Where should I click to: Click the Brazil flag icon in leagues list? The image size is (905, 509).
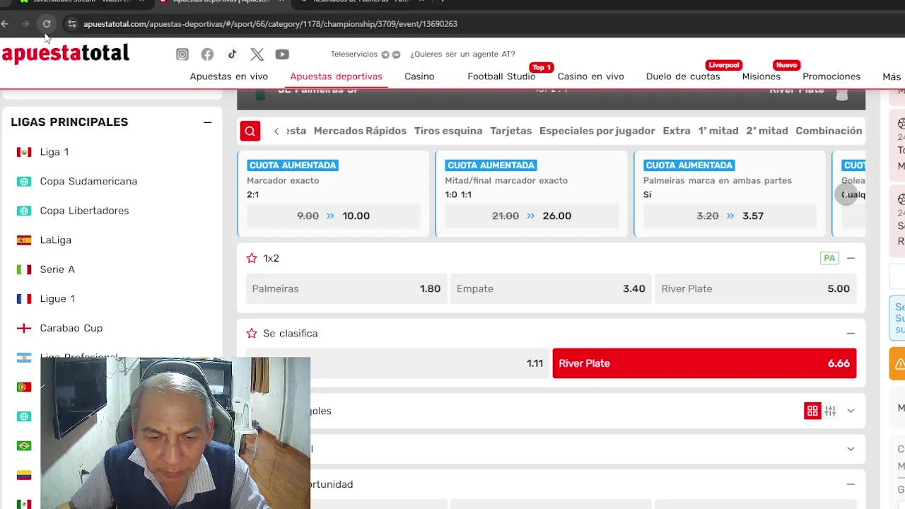pos(24,446)
